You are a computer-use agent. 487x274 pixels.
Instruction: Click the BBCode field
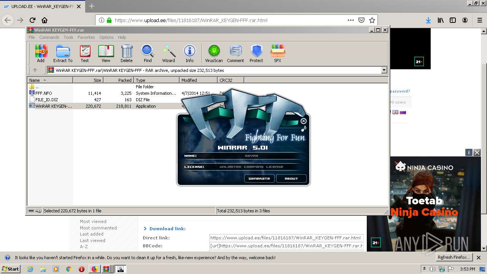pos(286,246)
